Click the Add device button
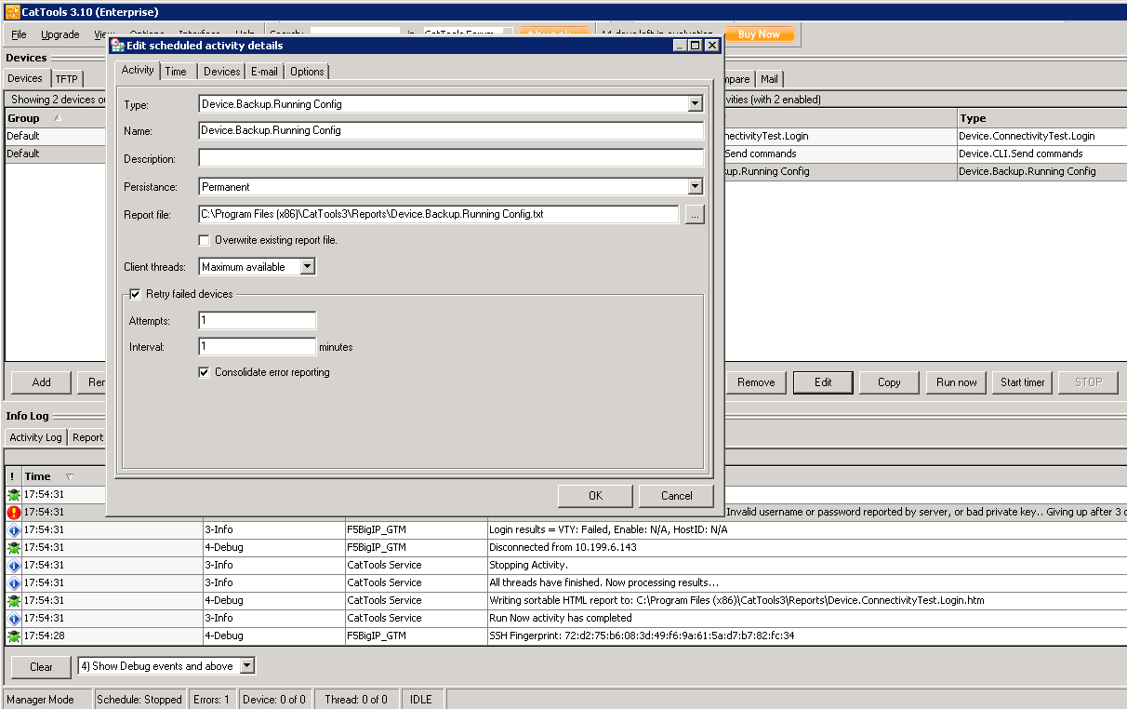The image size is (1127, 709). click(42, 382)
